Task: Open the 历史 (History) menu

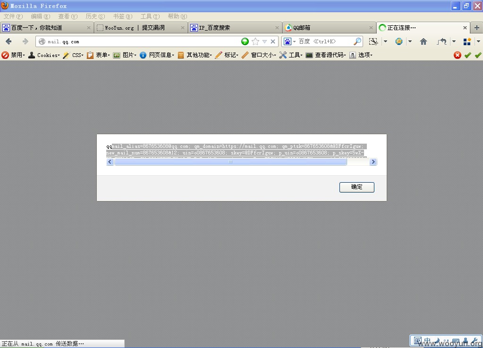Action: tap(95, 16)
